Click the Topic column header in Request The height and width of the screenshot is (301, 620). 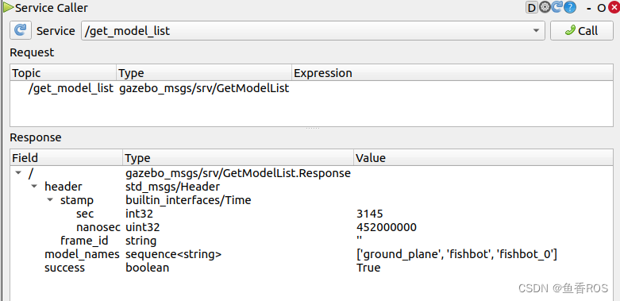coord(64,73)
